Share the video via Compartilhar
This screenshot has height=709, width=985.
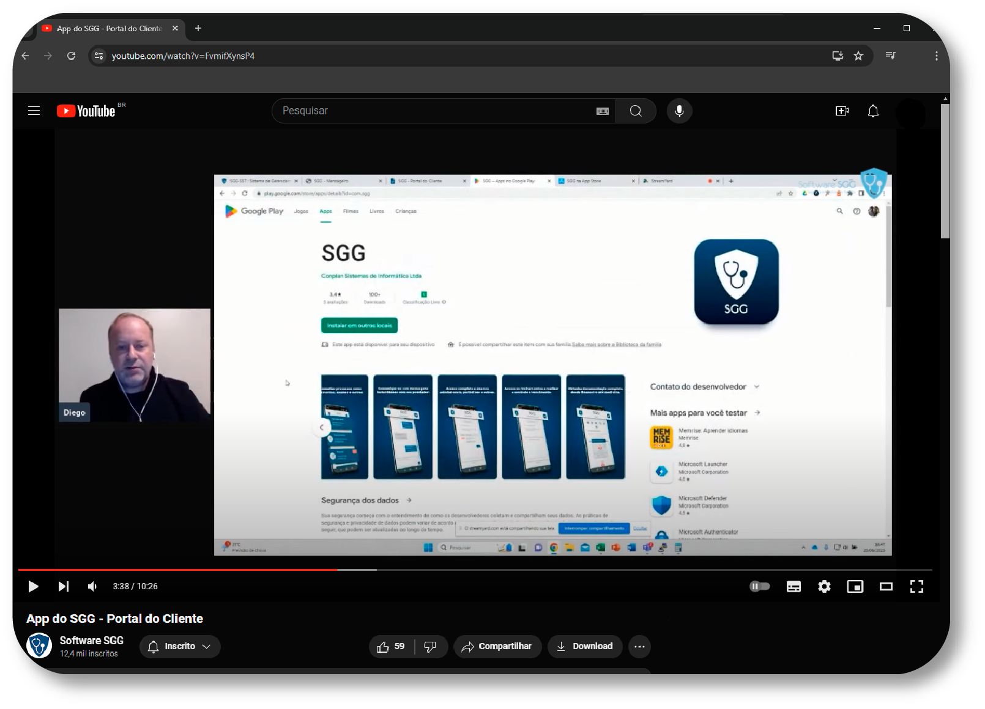point(497,647)
